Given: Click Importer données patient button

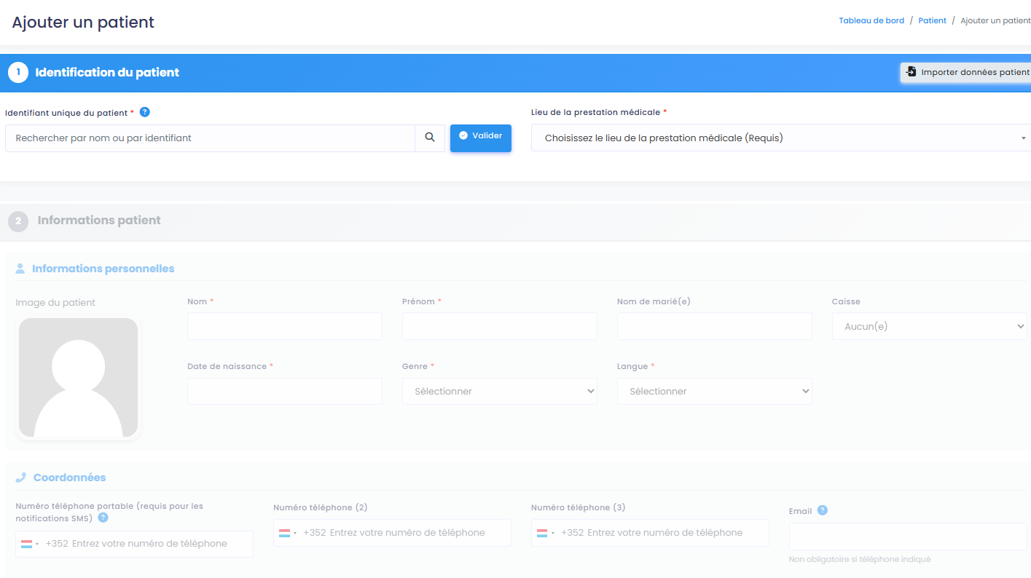Looking at the screenshot, I should pos(967,72).
